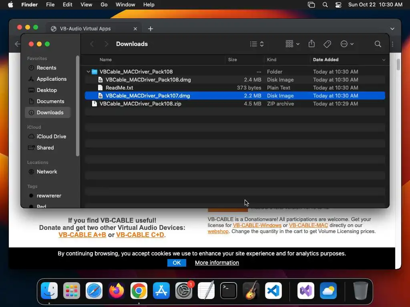Open the browser tab list chevron
This screenshot has width=410, height=307.
click(392, 29)
